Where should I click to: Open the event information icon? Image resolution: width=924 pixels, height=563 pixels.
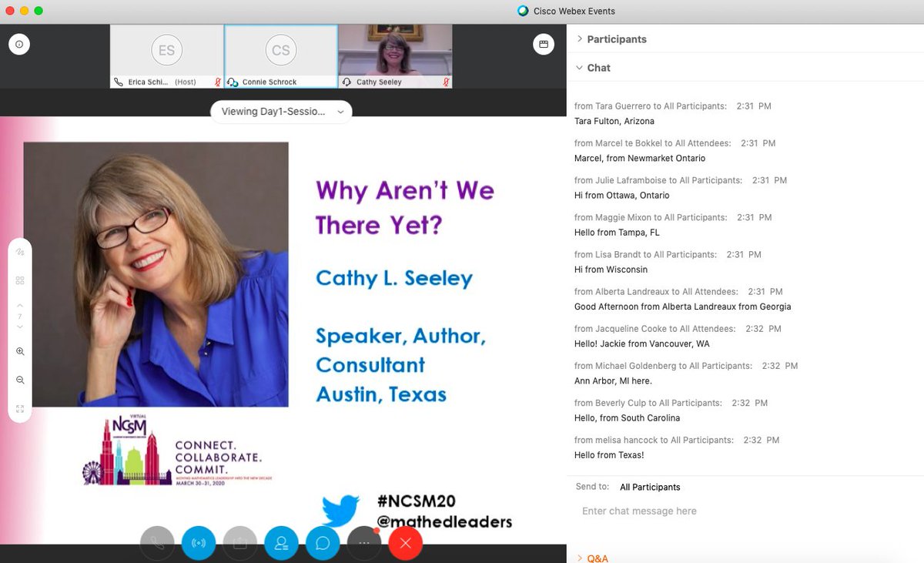point(19,45)
